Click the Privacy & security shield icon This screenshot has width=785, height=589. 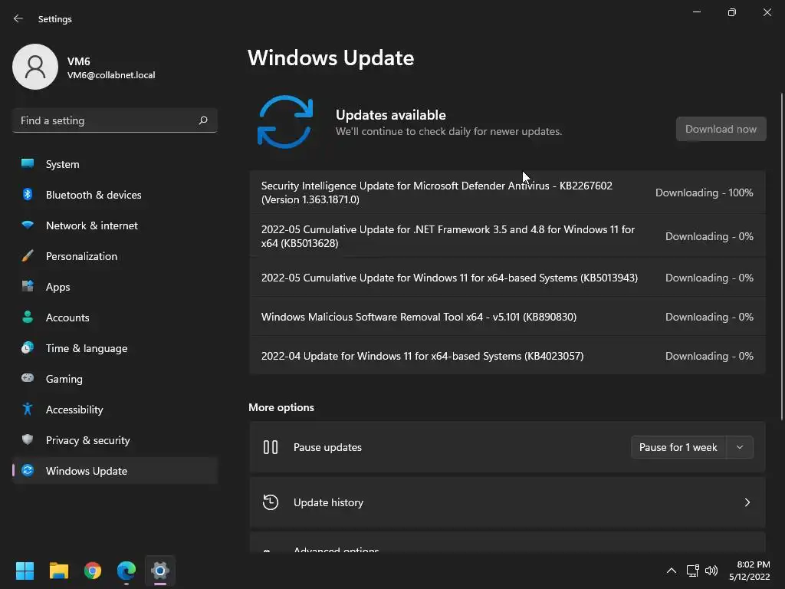click(x=28, y=439)
